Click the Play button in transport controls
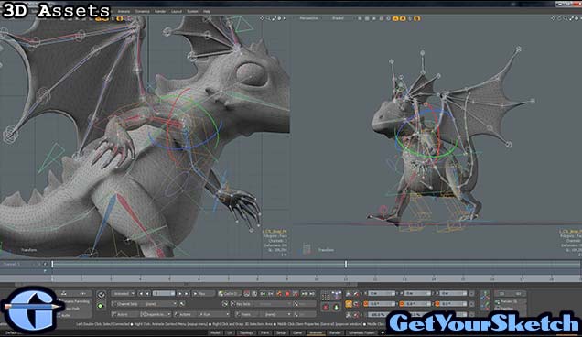582x337 pixels. pos(204,294)
